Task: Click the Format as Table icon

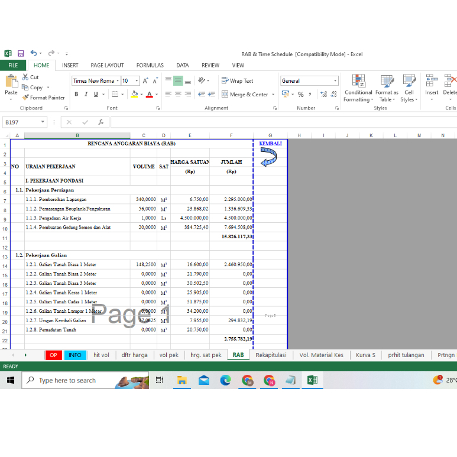Action: pyautogui.click(x=387, y=89)
